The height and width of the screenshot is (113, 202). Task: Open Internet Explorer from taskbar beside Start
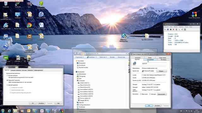9,111
